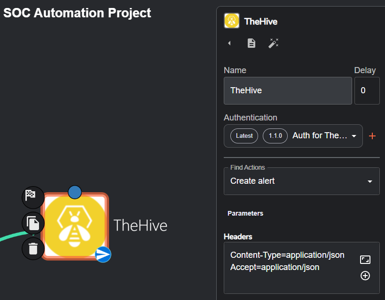Duplicate TheHive node with the copy icon
The width and height of the screenshot is (385, 300).
pos(33,223)
